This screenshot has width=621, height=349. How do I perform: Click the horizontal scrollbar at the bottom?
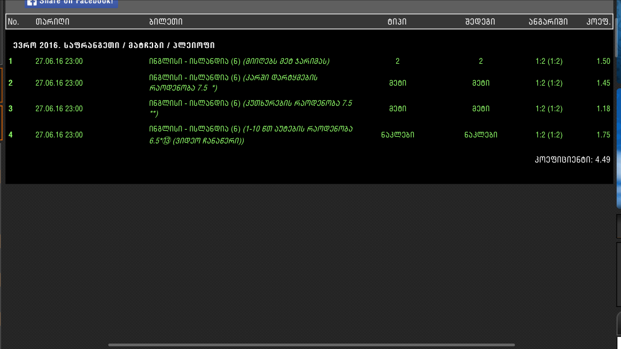[x=311, y=345]
